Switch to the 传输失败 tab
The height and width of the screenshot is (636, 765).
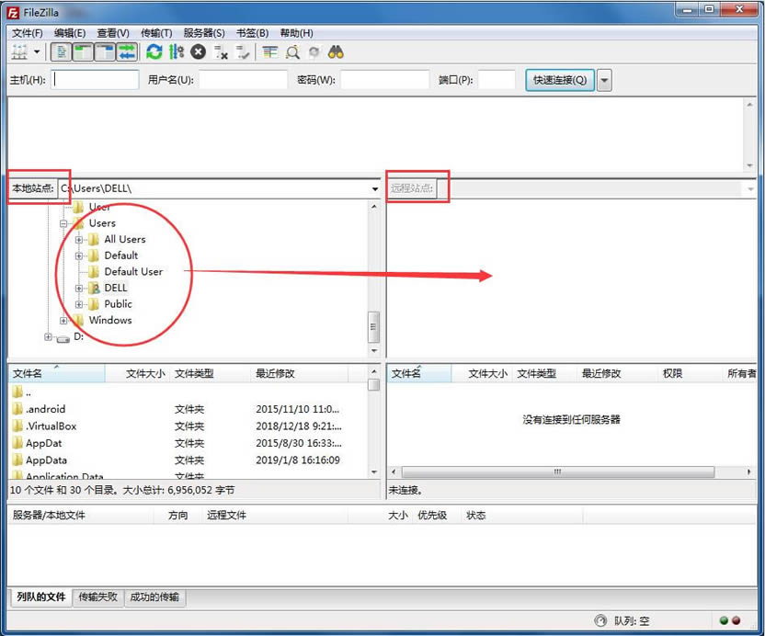tap(97, 597)
